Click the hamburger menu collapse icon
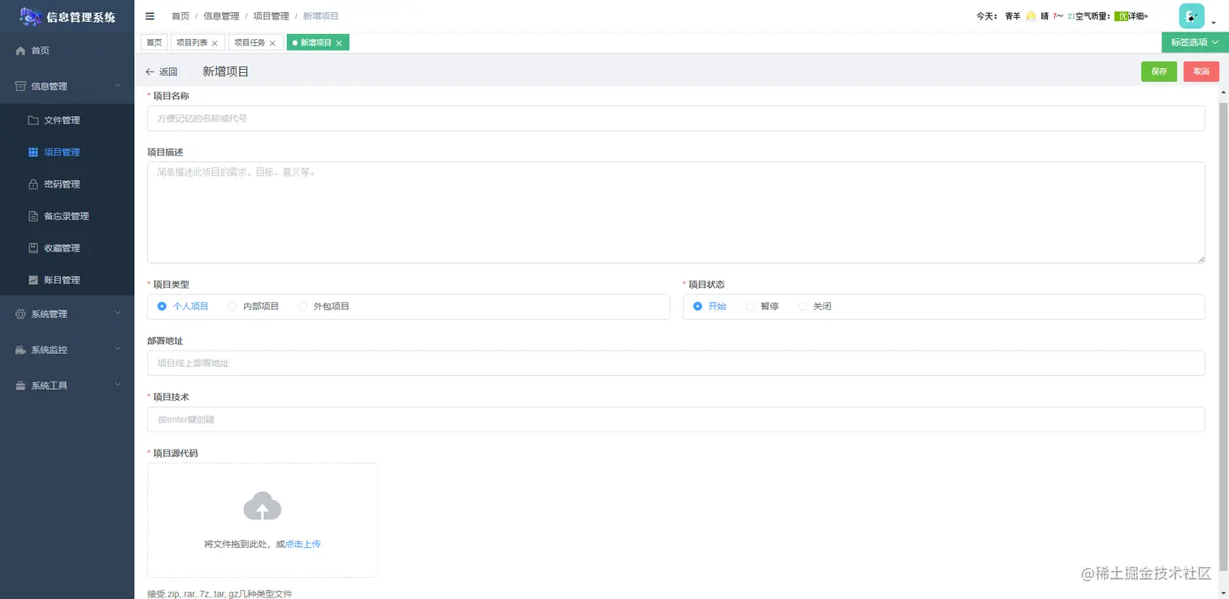 tap(150, 16)
